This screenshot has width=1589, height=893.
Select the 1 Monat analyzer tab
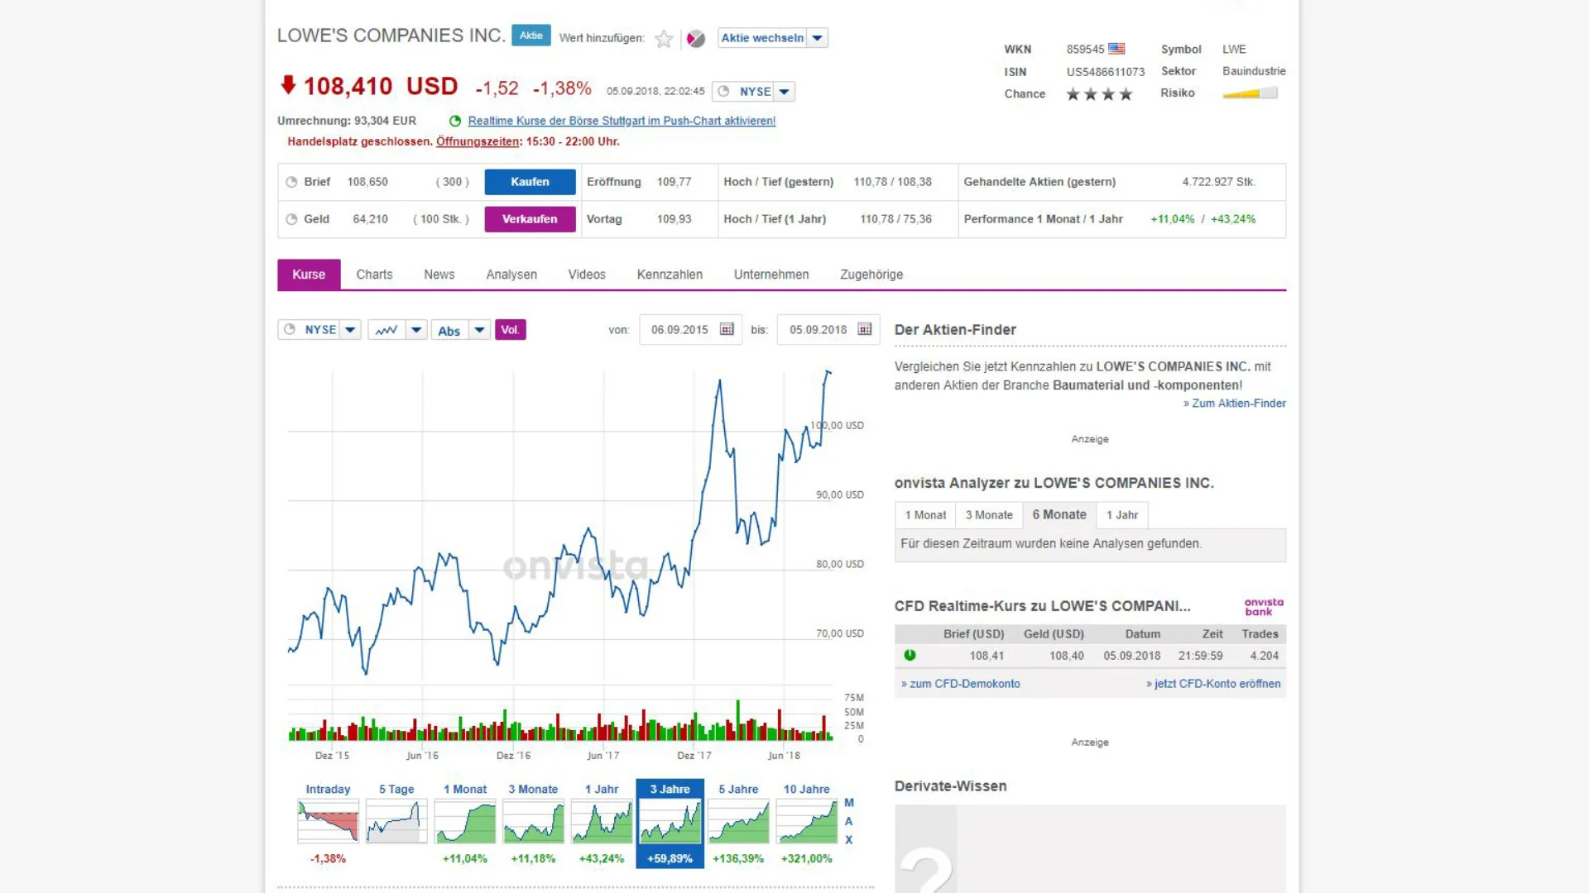tap(925, 515)
